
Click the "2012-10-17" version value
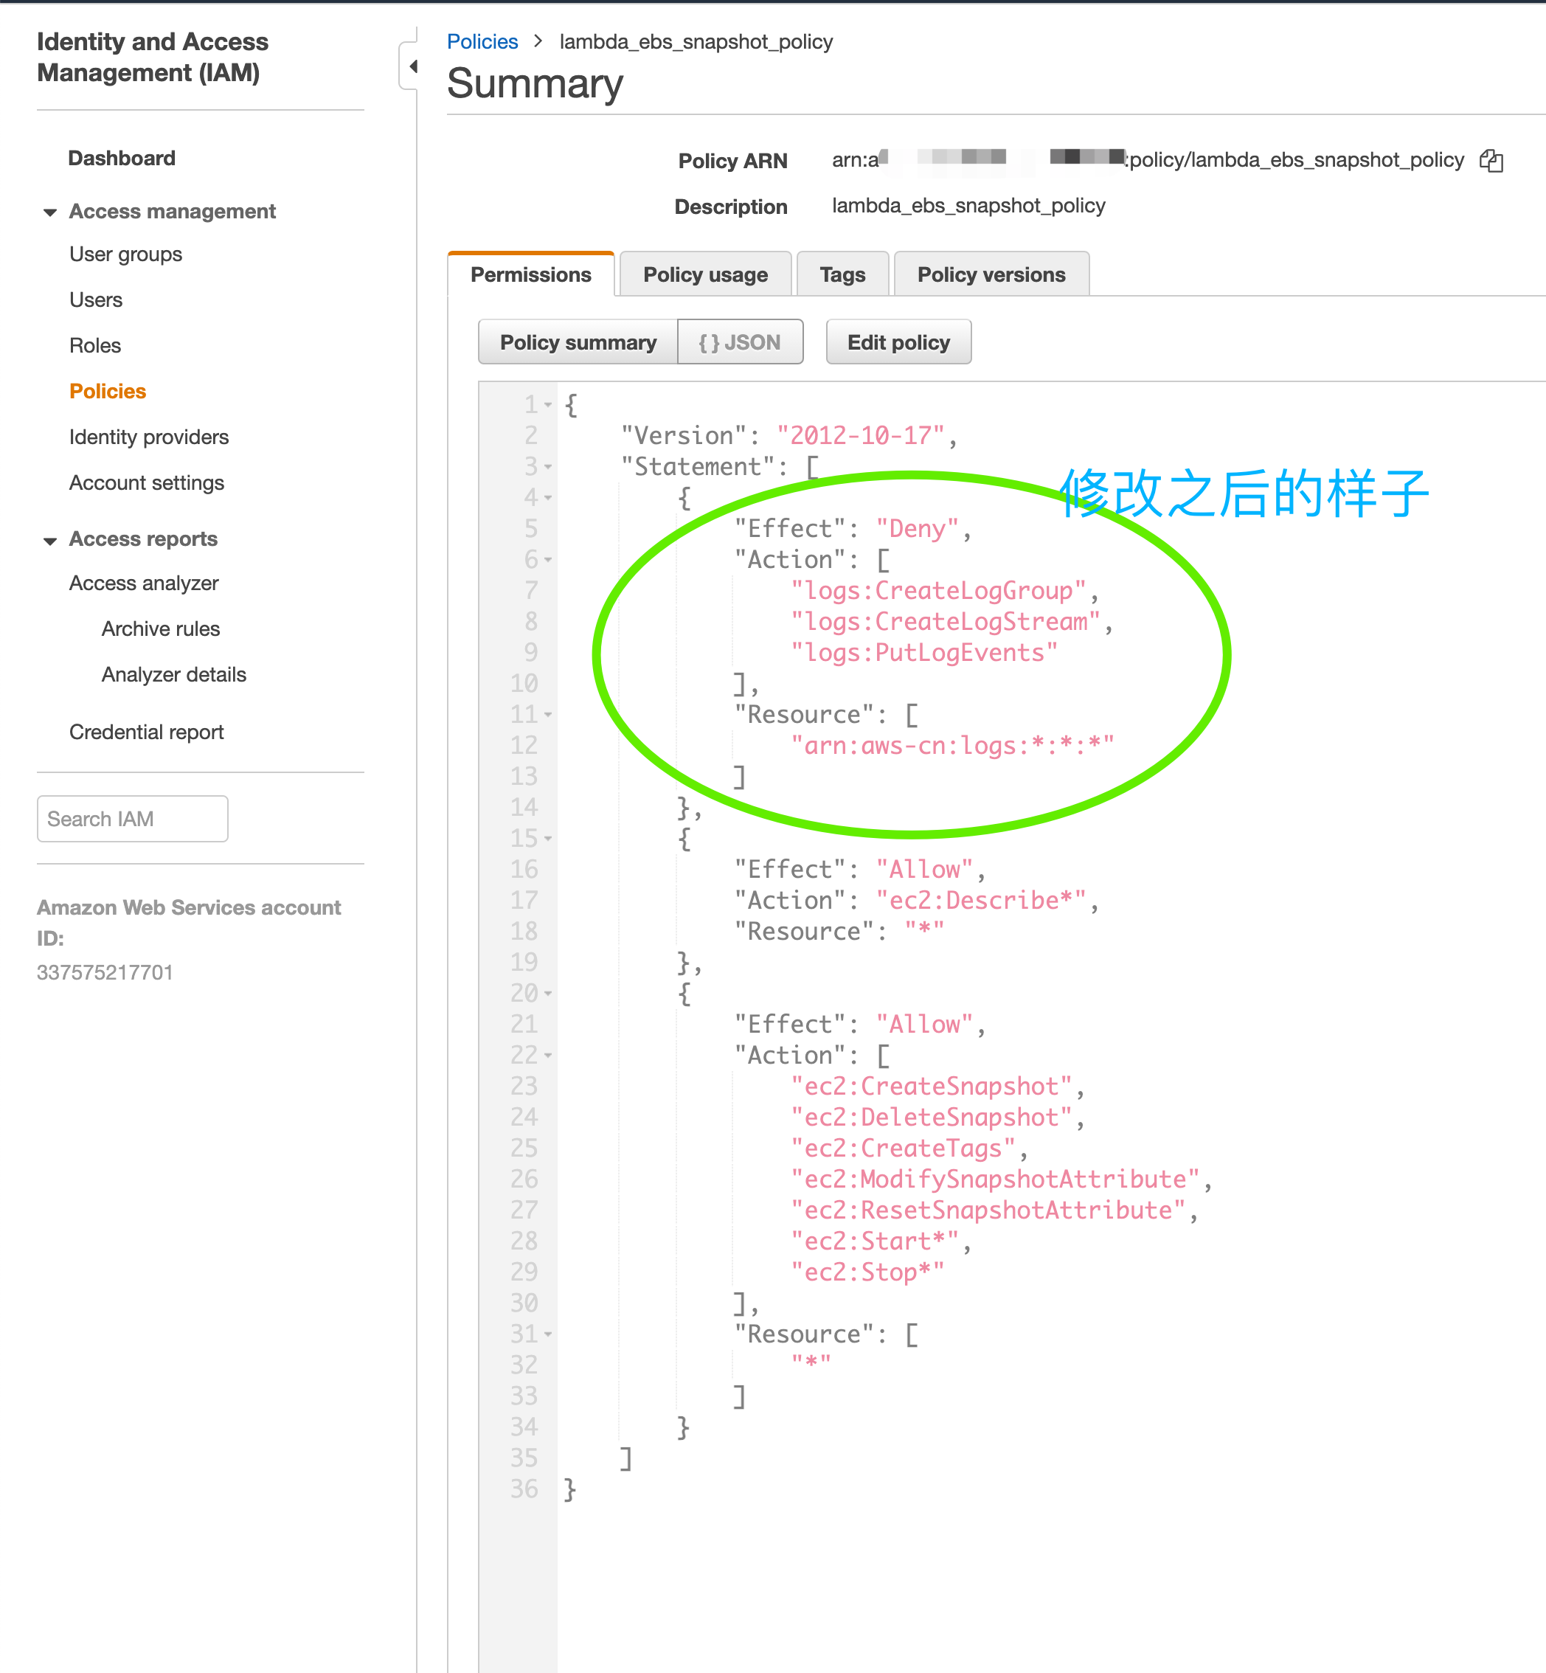point(861,436)
